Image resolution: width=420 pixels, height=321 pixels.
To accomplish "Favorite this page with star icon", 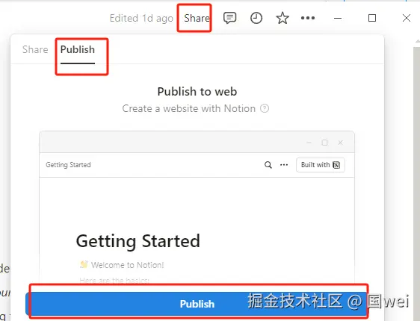I will (282, 18).
